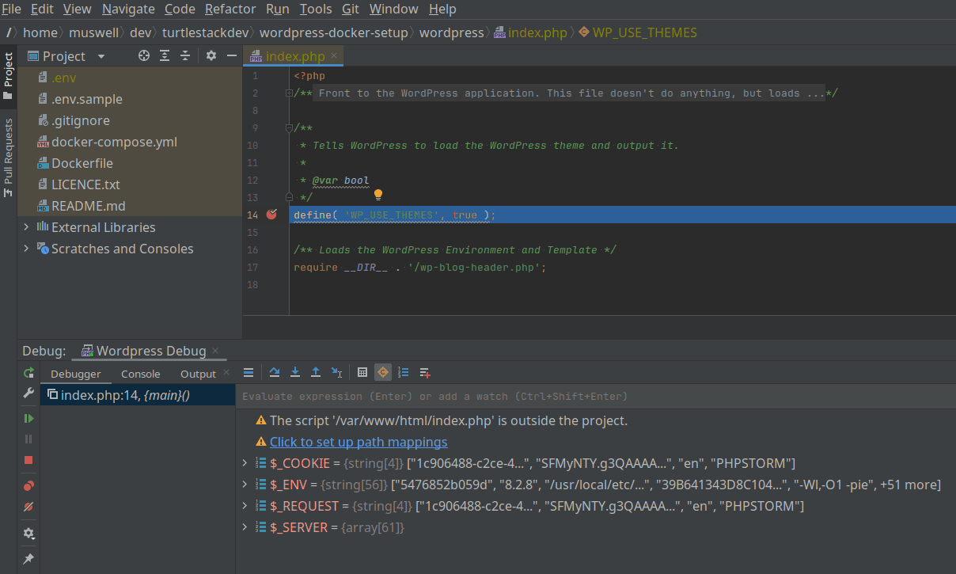This screenshot has height=574, width=956.
Task: Open Project panel options gear
Action: coord(211,55)
